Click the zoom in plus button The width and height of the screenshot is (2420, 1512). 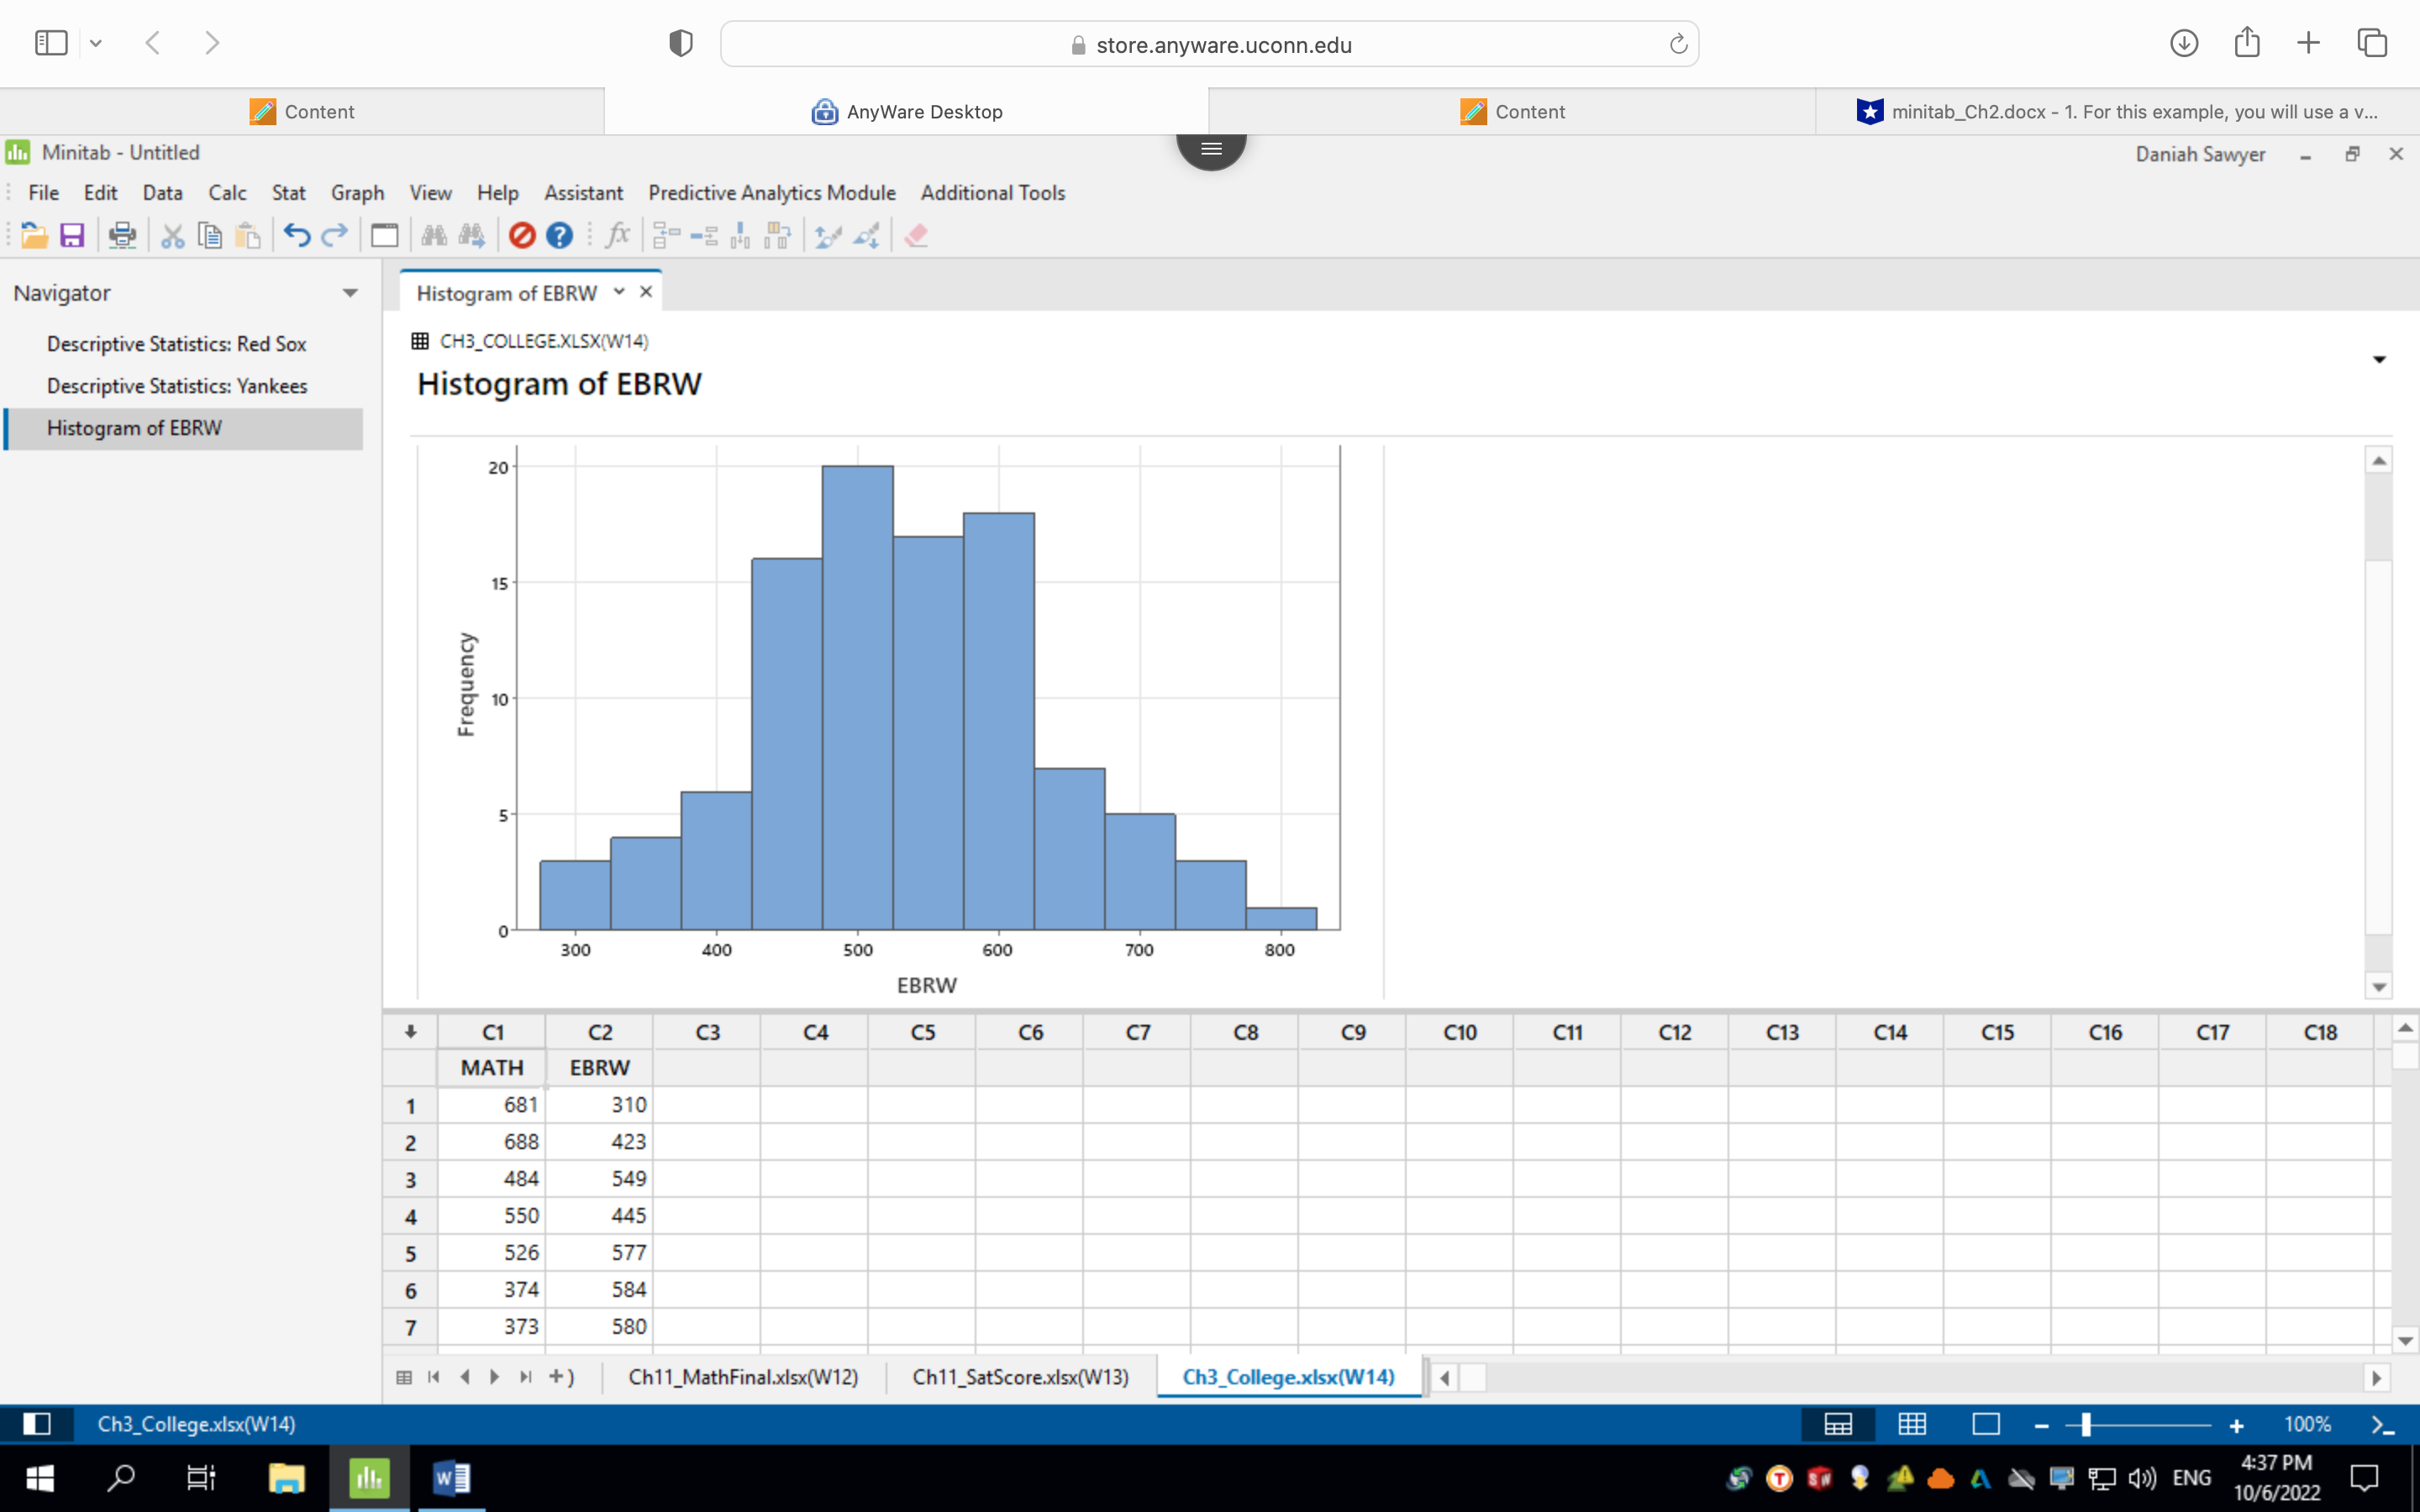pos(2236,1425)
